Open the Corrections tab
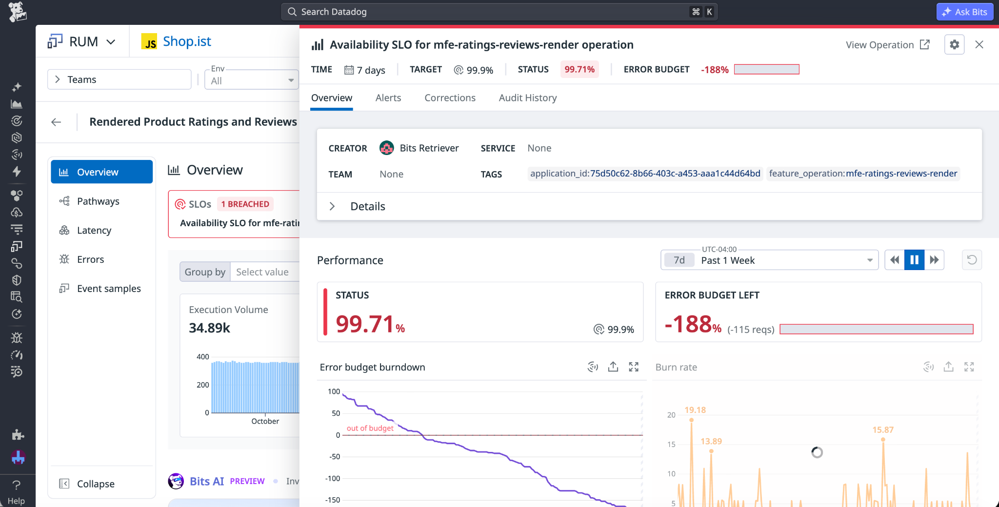The image size is (999, 507). (450, 97)
